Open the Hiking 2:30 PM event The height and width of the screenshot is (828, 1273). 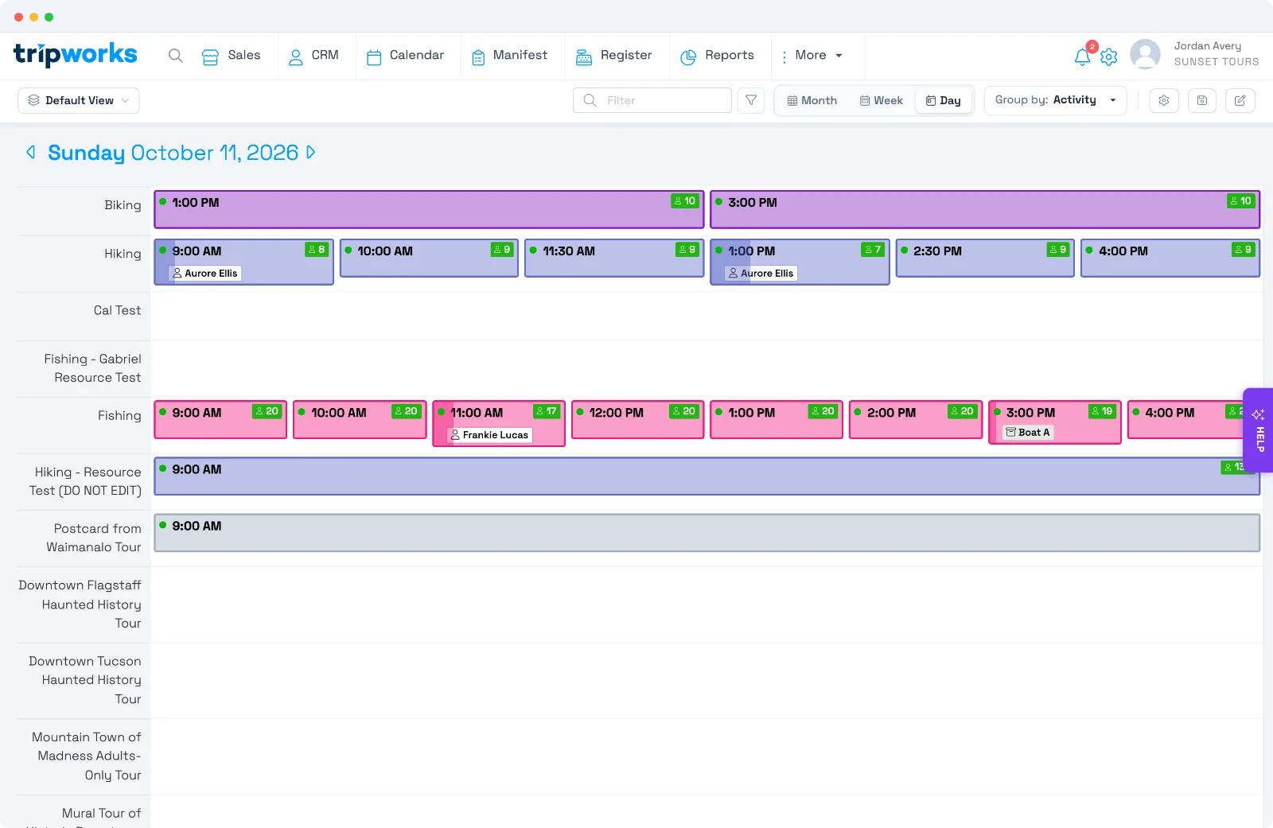[985, 258]
